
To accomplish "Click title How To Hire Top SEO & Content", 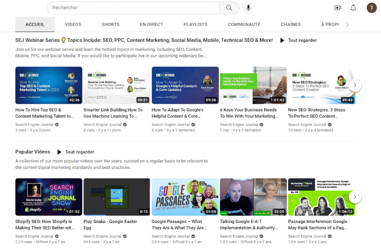I will (44, 113).
